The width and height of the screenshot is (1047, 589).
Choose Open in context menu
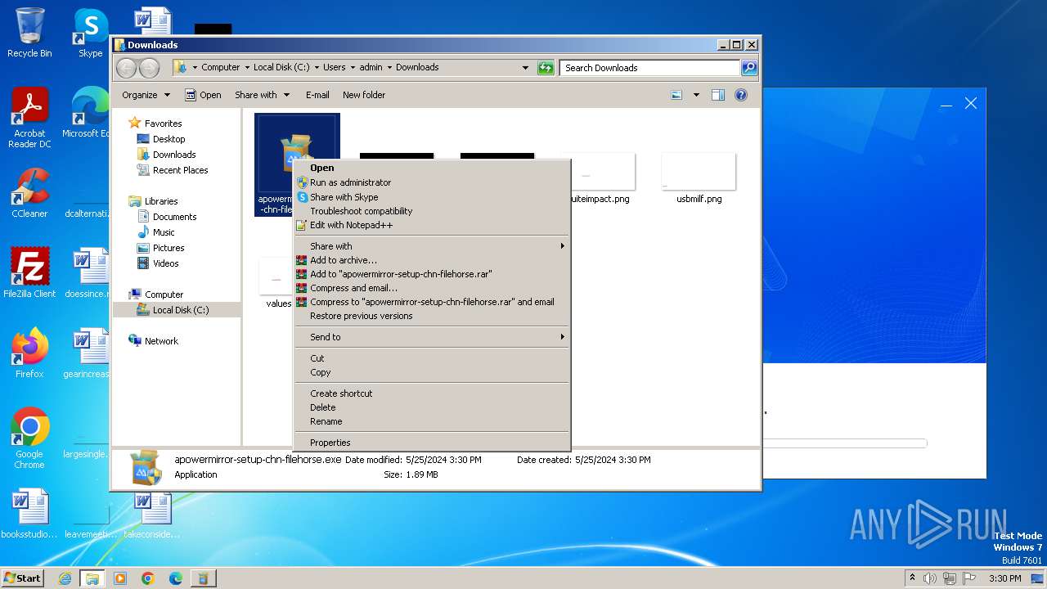pyautogui.click(x=431, y=168)
